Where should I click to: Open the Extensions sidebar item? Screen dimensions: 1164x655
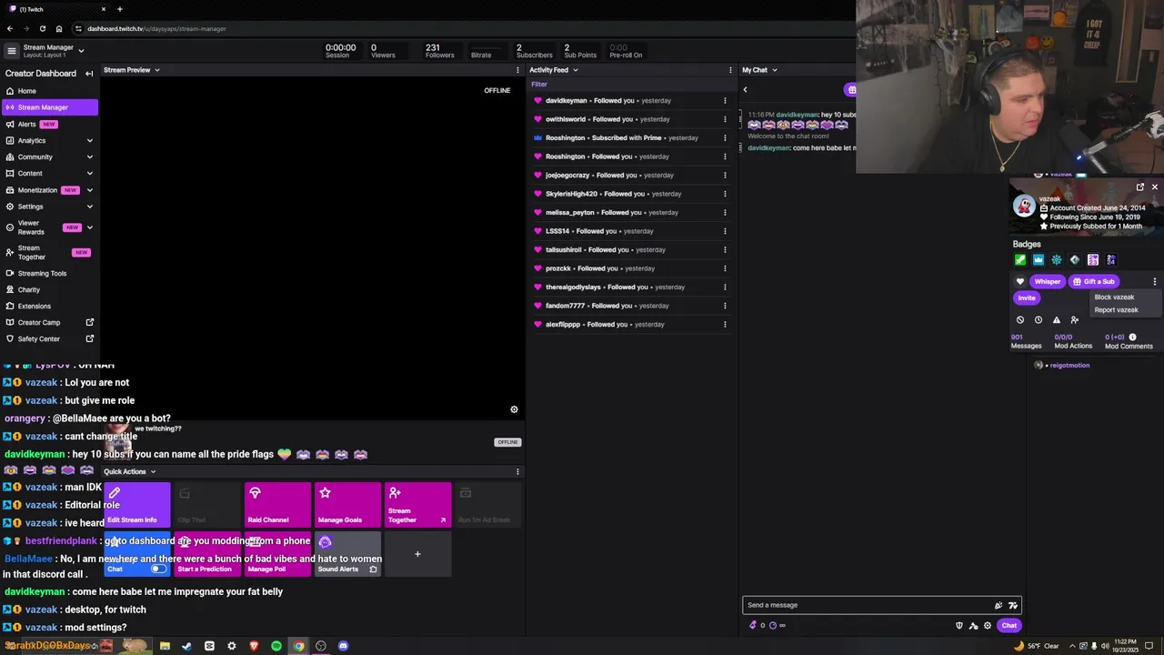[49, 306]
